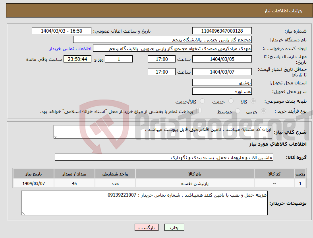Click the item code cell showing --
This screenshot has height=238, width=313.
point(274,183)
